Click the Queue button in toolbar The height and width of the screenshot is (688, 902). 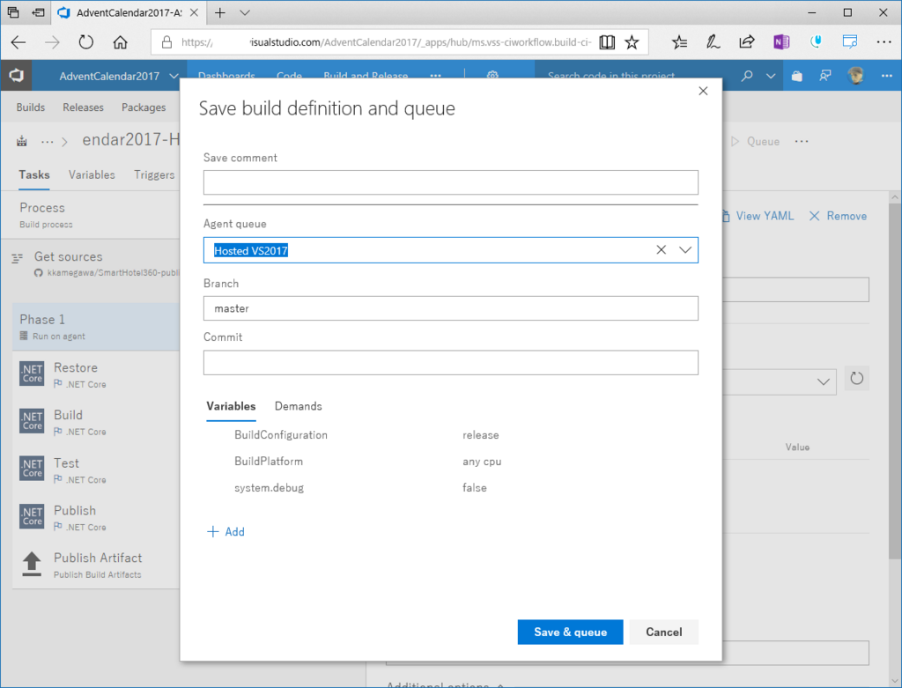click(755, 142)
